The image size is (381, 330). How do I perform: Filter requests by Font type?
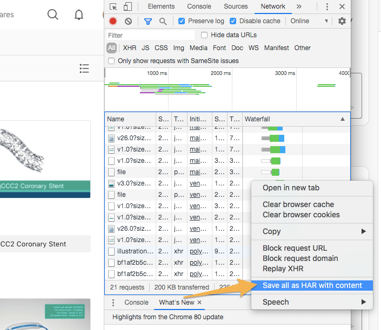219,48
